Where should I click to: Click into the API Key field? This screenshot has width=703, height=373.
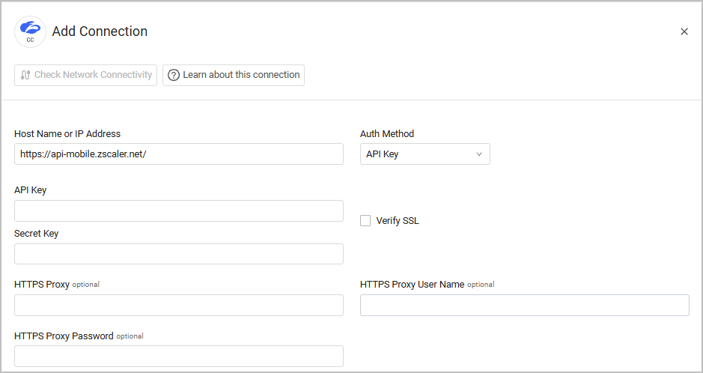[178, 210]
